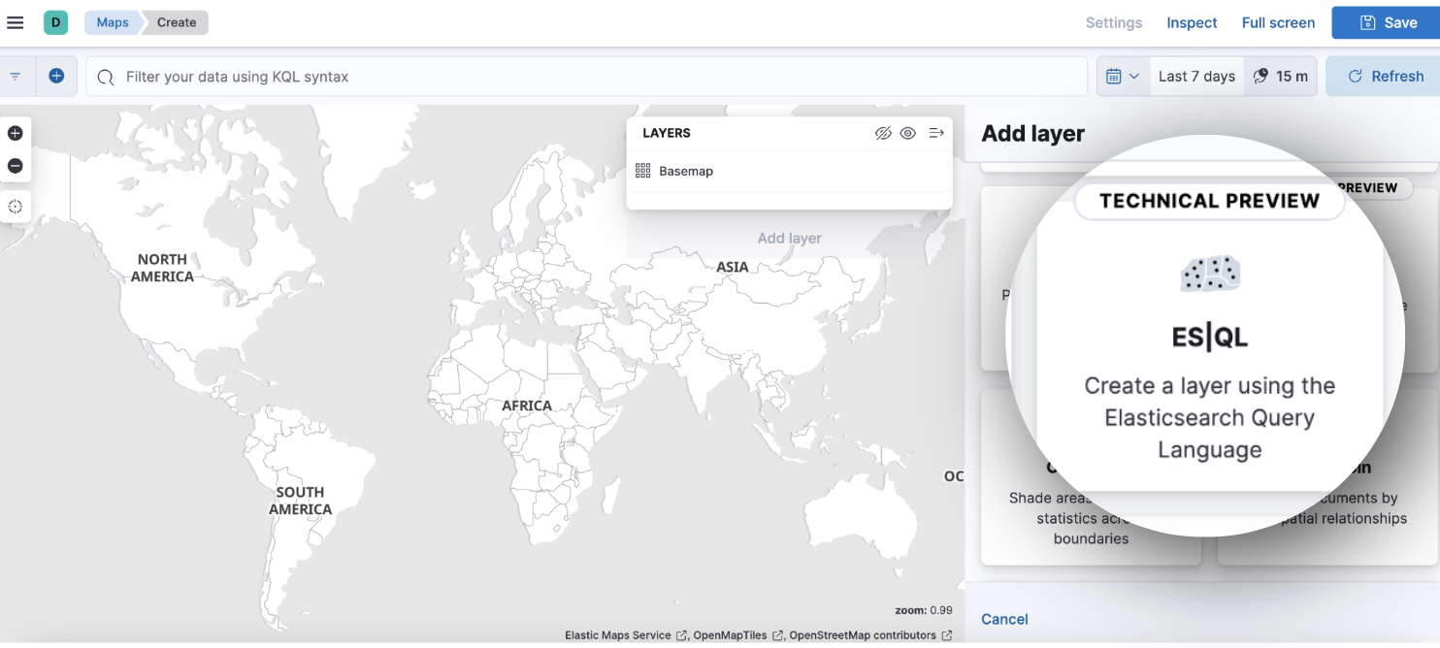This screenshot has height=648, width=1440.
Task: Cancel adding a new layer
Action: coord(1004,619)
